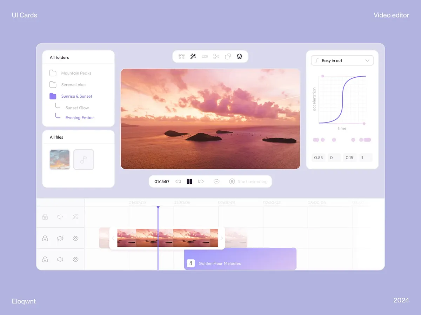The image size is (421, 315).
Task: Select the node editing tool in the toolbar
Action: pyautogui.click(x=181, y=56)
